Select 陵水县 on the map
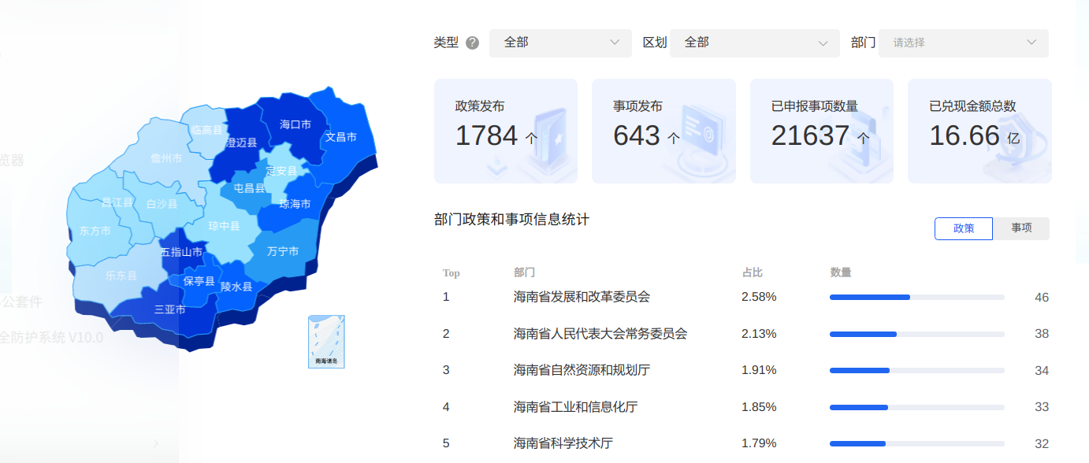The width and height of the screenshot is (1089, 463). [x=236, y=287]
